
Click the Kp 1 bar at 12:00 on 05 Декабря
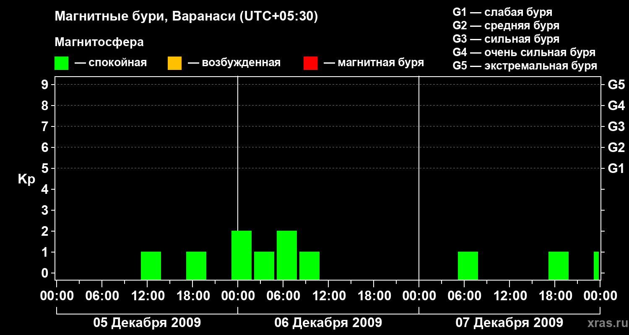point(151,265)
